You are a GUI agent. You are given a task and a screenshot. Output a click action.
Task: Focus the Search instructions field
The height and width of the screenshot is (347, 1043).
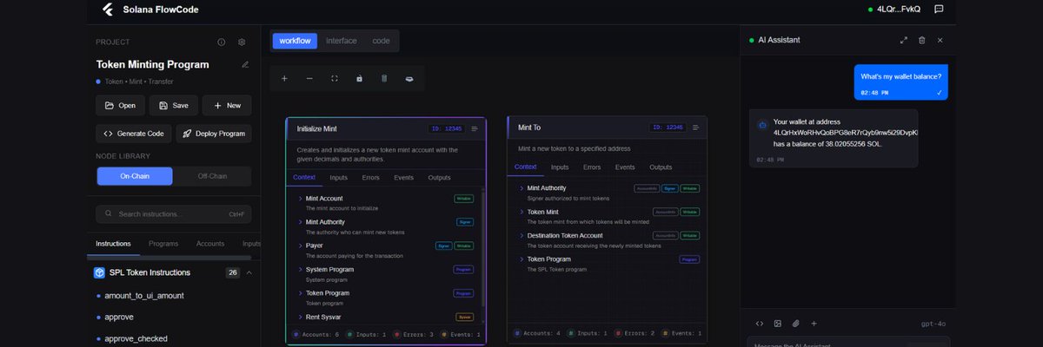174,213
